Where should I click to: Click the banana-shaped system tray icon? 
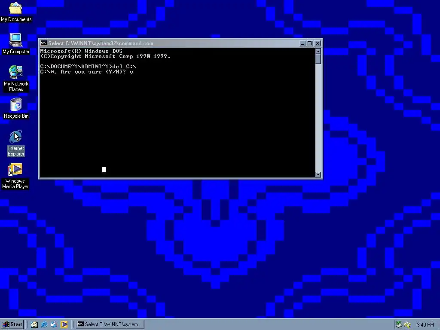coord(407,325)
